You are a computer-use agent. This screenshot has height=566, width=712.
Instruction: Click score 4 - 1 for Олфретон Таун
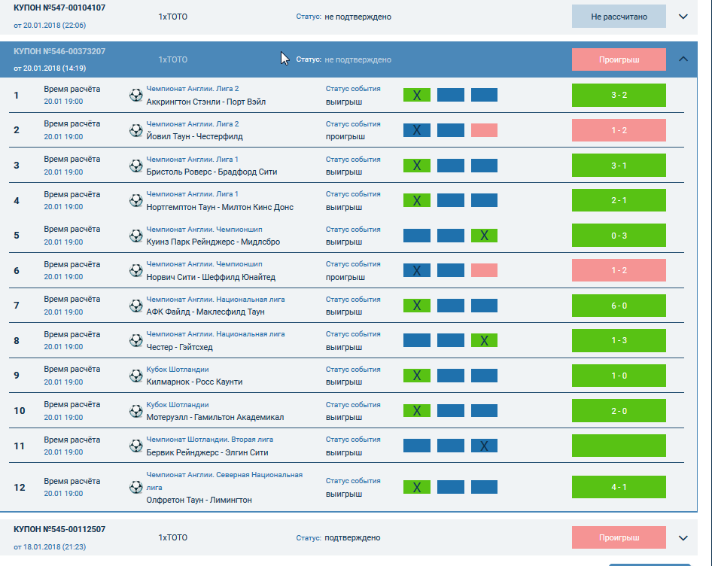point(619,487)
